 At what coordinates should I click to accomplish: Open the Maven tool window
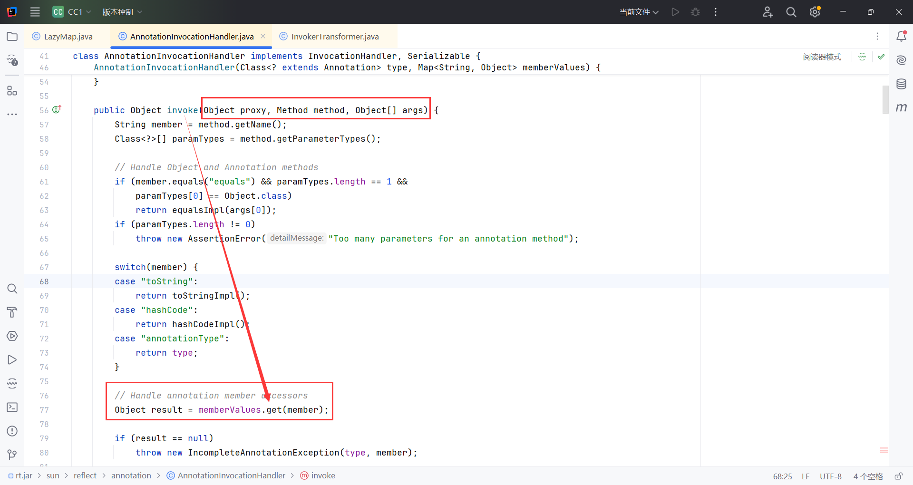901,108
